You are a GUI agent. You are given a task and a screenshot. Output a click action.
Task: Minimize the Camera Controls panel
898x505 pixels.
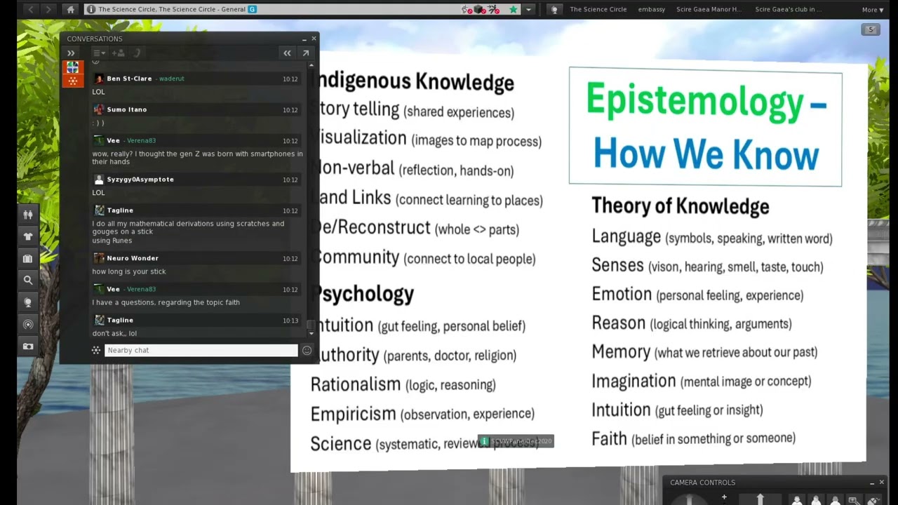point(872,483)
